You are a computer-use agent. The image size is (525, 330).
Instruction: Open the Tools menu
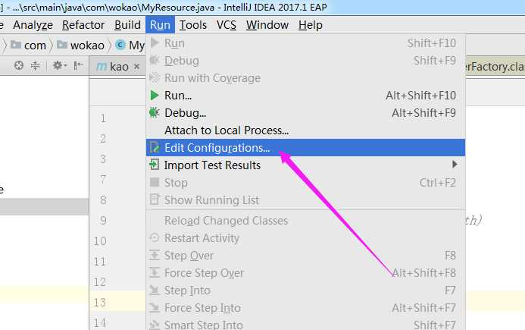pyautogui.click(x=193, y=25)
